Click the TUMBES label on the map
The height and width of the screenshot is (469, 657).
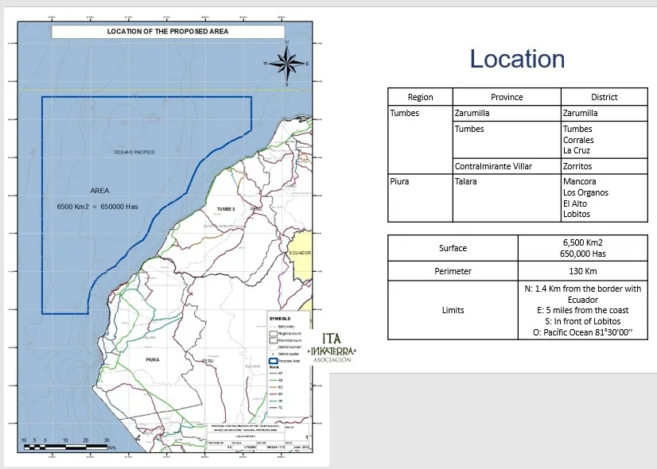(x=226, y=209)
